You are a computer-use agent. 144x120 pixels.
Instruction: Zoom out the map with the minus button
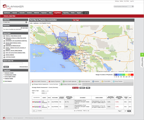pos(34,57)
